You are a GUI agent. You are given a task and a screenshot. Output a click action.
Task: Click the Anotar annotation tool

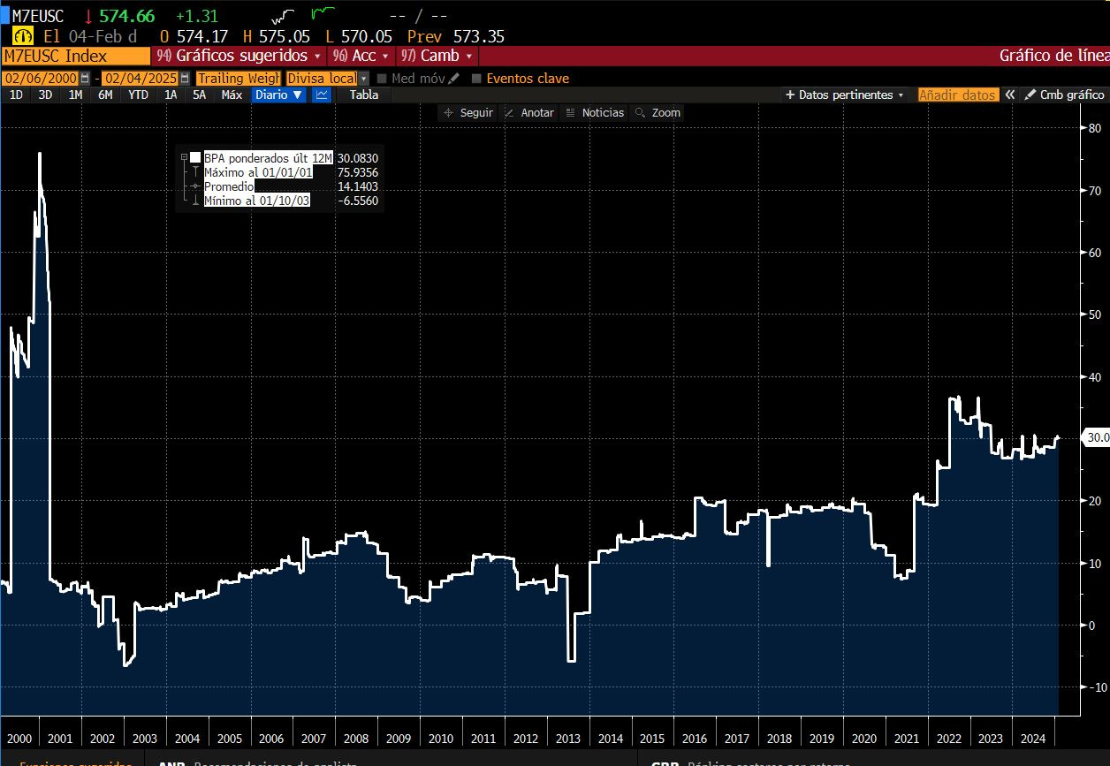pos(529,112)
